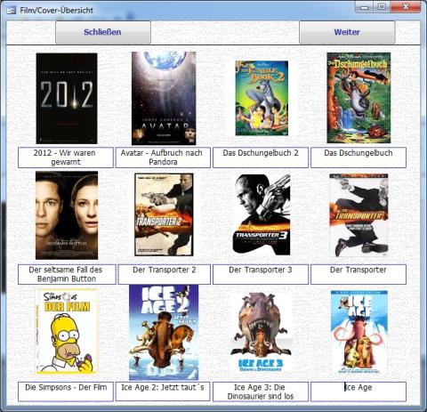Select the first Transporter cover

click(x=359, y=215)
